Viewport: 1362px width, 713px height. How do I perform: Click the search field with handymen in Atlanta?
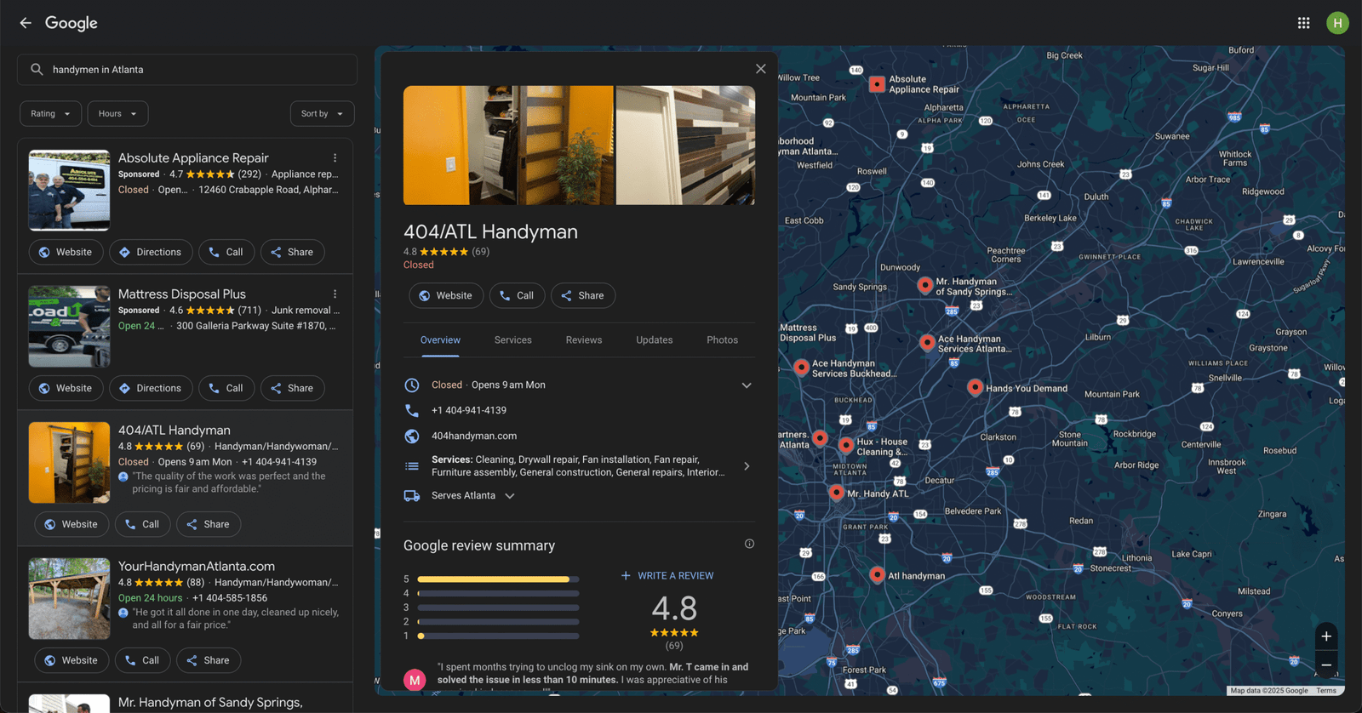tap(187, 70)
